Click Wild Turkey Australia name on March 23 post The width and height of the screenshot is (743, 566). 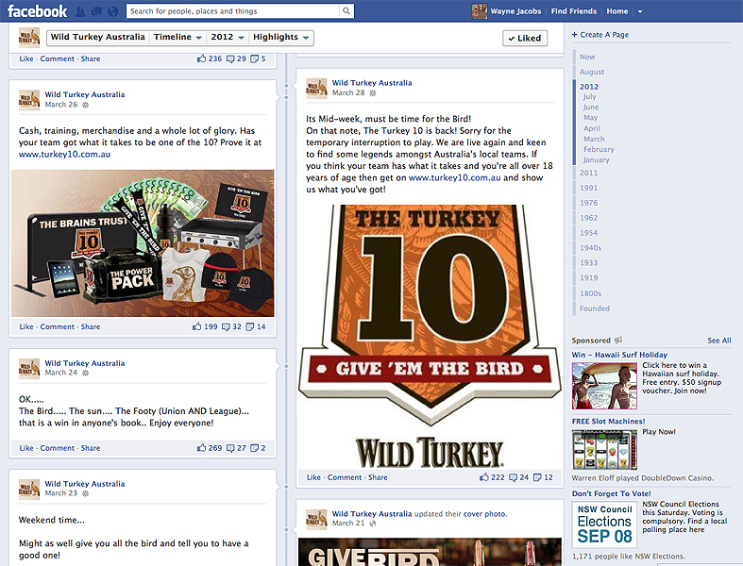pos(85,484)
